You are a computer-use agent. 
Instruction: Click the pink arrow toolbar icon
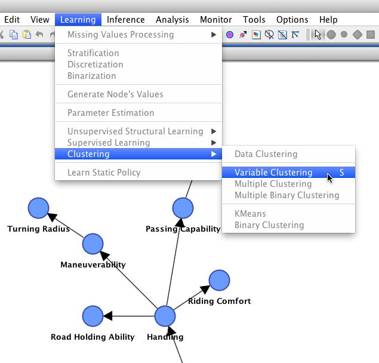(243, 35)
